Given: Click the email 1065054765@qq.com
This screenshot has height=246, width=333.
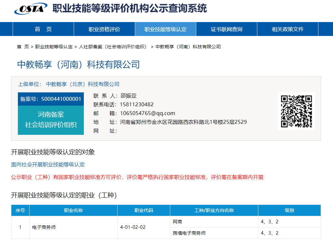Looking at the screenshot, I should (x=147, y=113).
